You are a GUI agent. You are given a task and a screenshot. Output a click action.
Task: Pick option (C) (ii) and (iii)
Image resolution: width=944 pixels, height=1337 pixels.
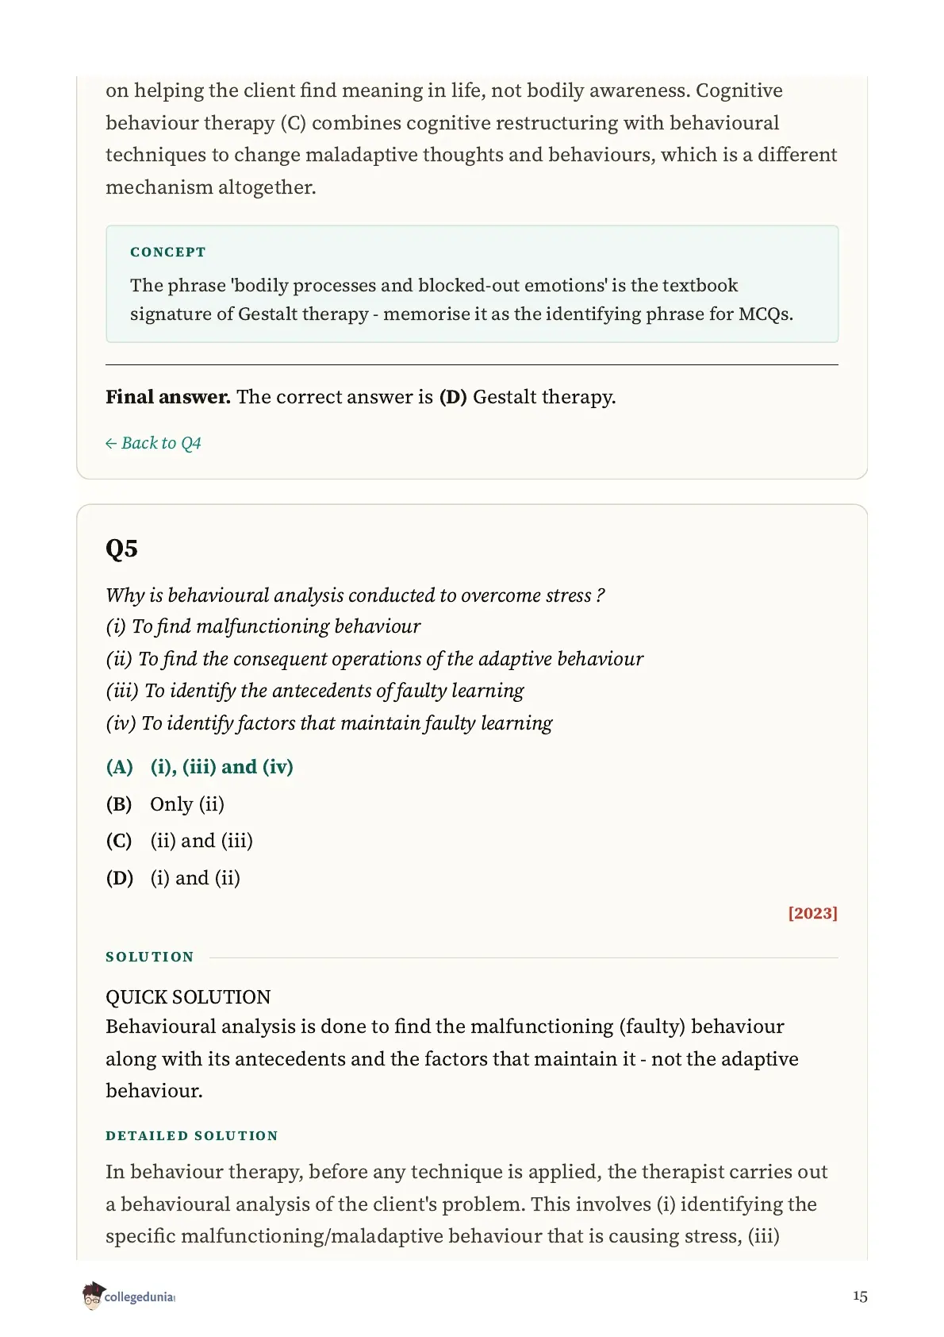(179, 841)
